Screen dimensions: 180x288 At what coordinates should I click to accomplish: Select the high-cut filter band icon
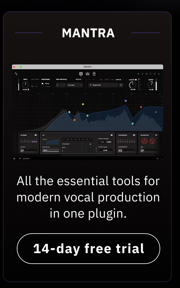91,139
